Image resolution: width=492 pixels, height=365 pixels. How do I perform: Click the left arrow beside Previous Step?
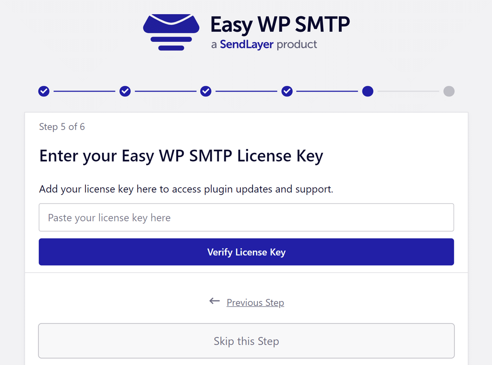point(214,301)
